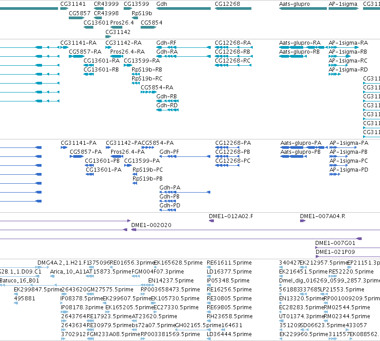Viewport: 380px width, 341px height.
Task: Select the CG13601 gene label
Action: (x=96, y=22)
